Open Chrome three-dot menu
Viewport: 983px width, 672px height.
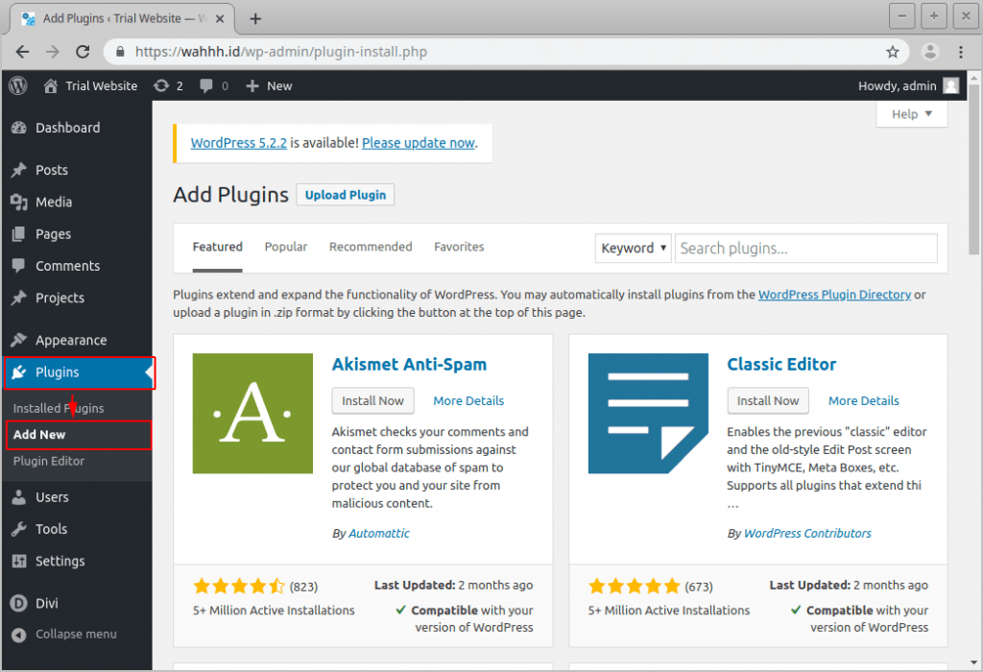(960, 52)
